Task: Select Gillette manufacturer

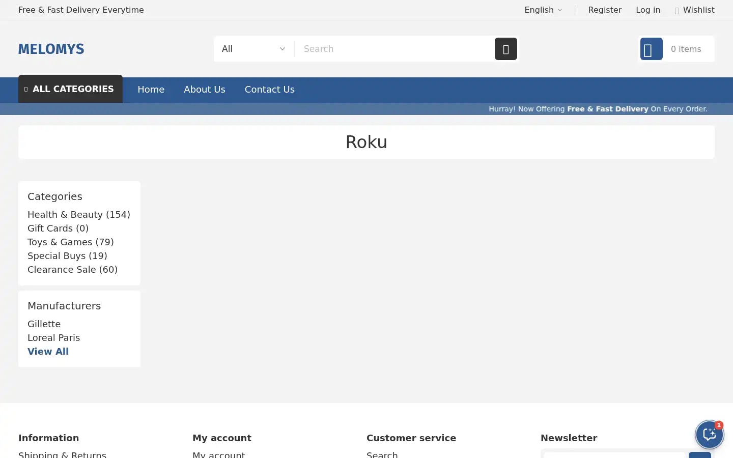Action: tap(44, 324)
